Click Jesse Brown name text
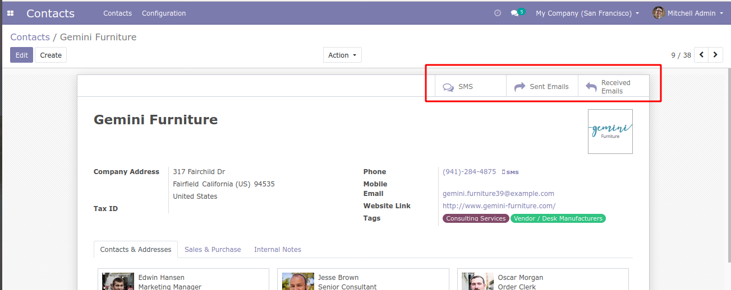 (338, 278)
